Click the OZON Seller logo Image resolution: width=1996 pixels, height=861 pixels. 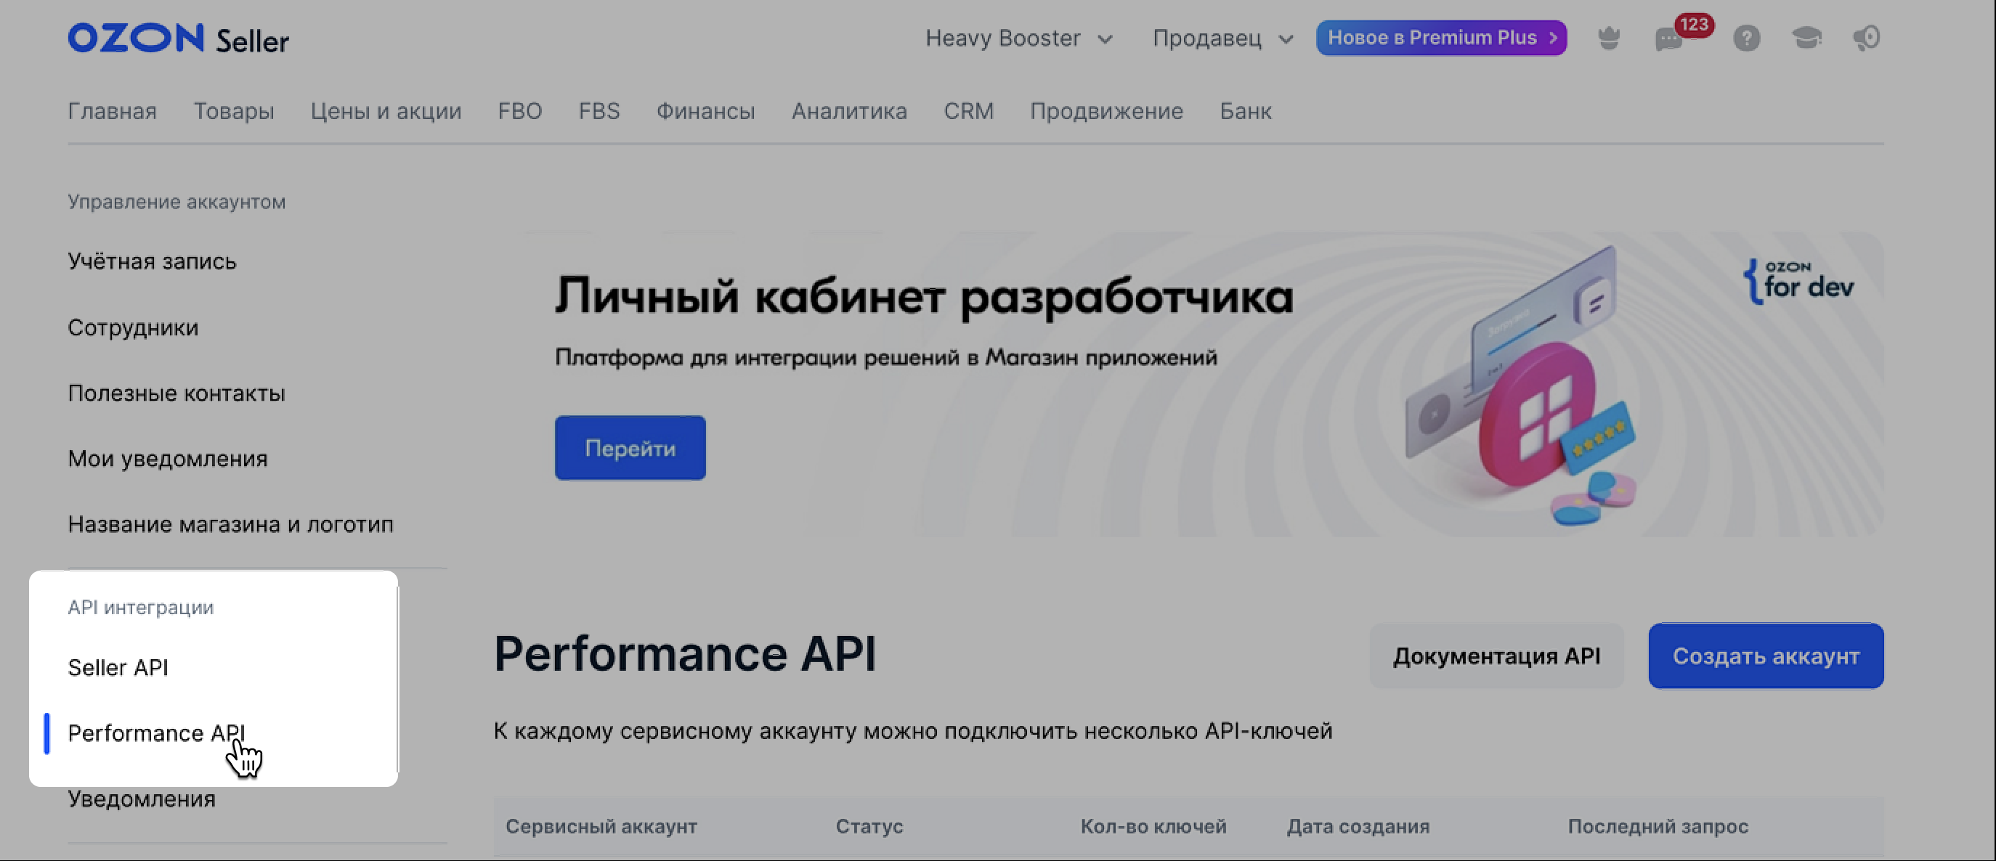coord(178,38)
